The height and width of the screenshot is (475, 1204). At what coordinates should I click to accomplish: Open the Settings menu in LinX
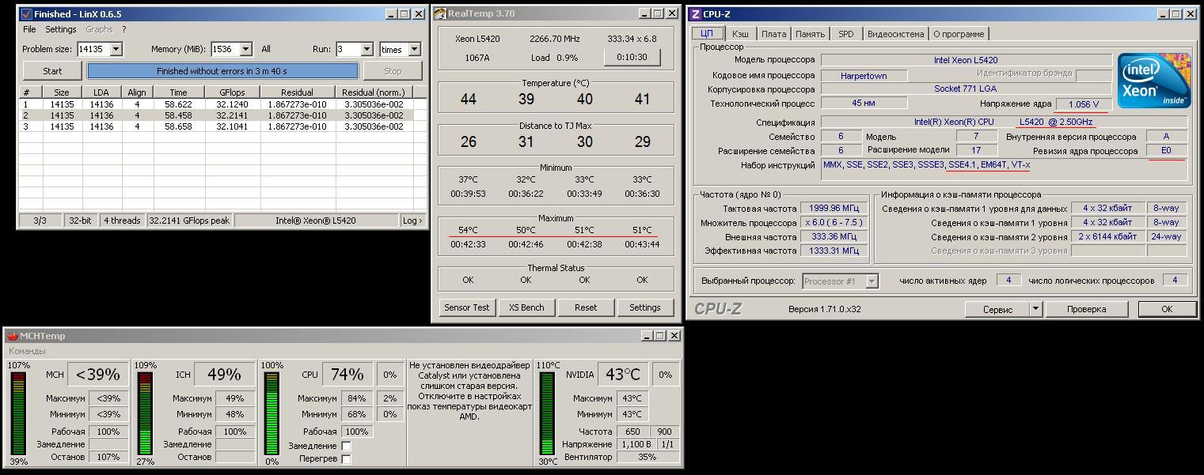coord(60,29)
